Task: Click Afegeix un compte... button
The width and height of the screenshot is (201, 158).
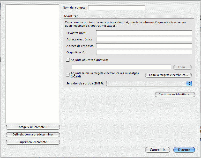Action: tap(33, 127)
